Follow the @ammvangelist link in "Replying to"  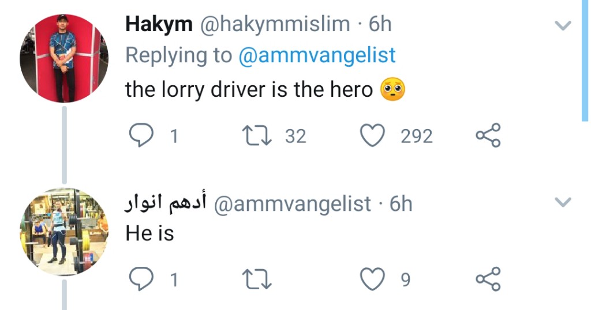(x=317, y=55)
